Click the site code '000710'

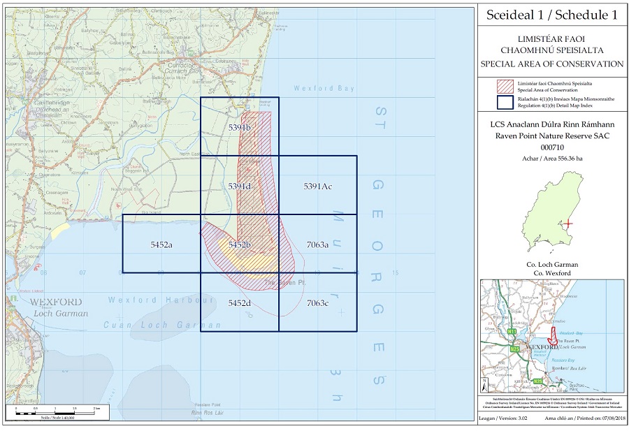click(552, 147)
